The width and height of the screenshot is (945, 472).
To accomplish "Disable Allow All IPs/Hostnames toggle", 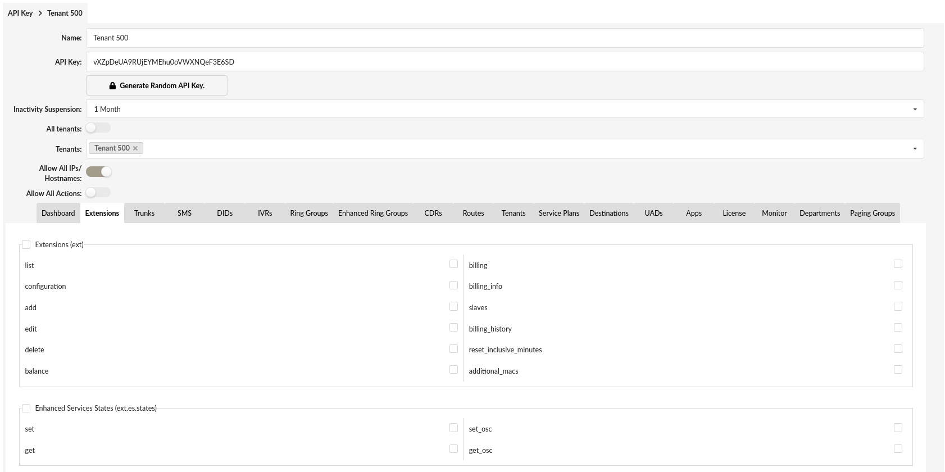I will [99, 172].
